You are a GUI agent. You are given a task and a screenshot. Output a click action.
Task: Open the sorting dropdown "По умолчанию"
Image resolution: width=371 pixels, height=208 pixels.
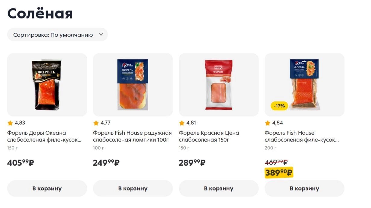click(x=57, y=35)
